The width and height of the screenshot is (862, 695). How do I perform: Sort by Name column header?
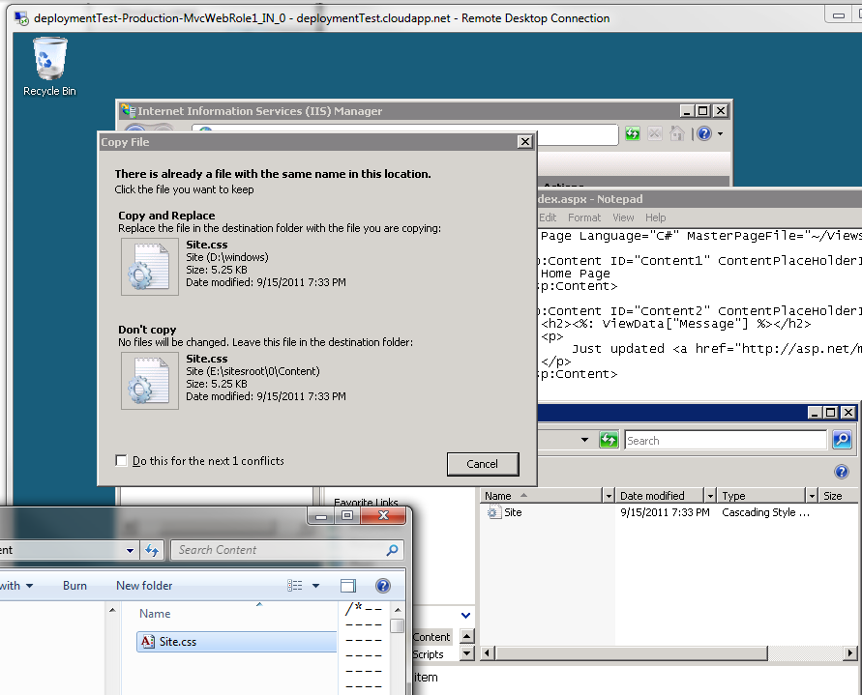click(542, 496)
